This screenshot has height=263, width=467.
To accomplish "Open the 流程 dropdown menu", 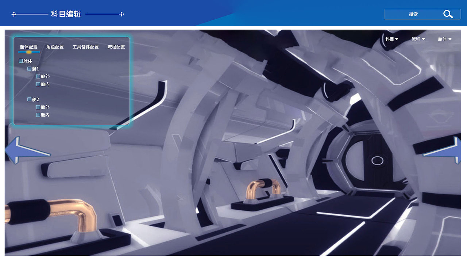I will [418, 39].
